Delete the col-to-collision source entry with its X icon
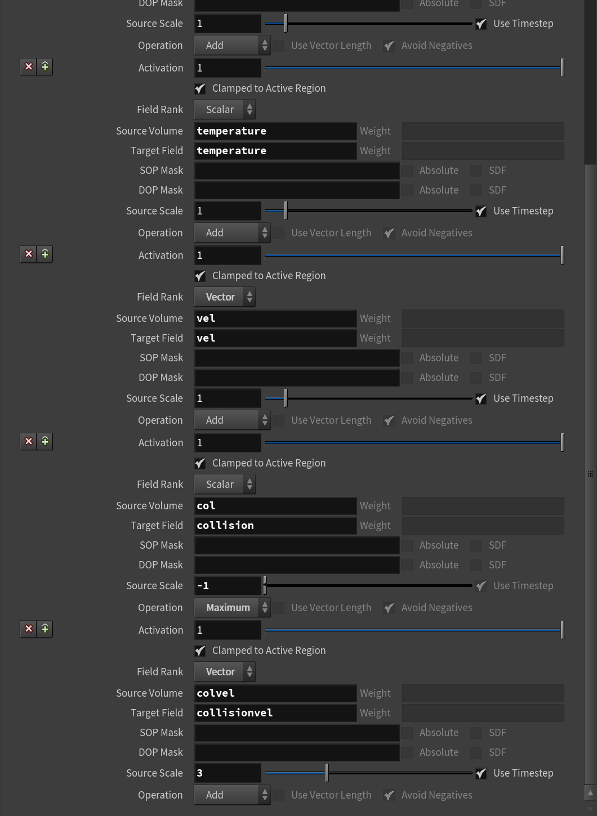Screen dimensions: 597x816 29,442
